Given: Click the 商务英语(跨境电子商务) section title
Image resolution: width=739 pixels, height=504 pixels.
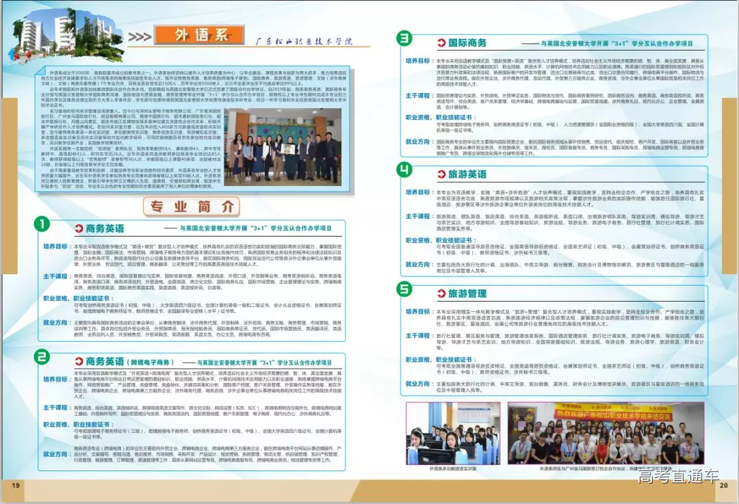Looking at the screenshot, I should (x=129, y=361).
